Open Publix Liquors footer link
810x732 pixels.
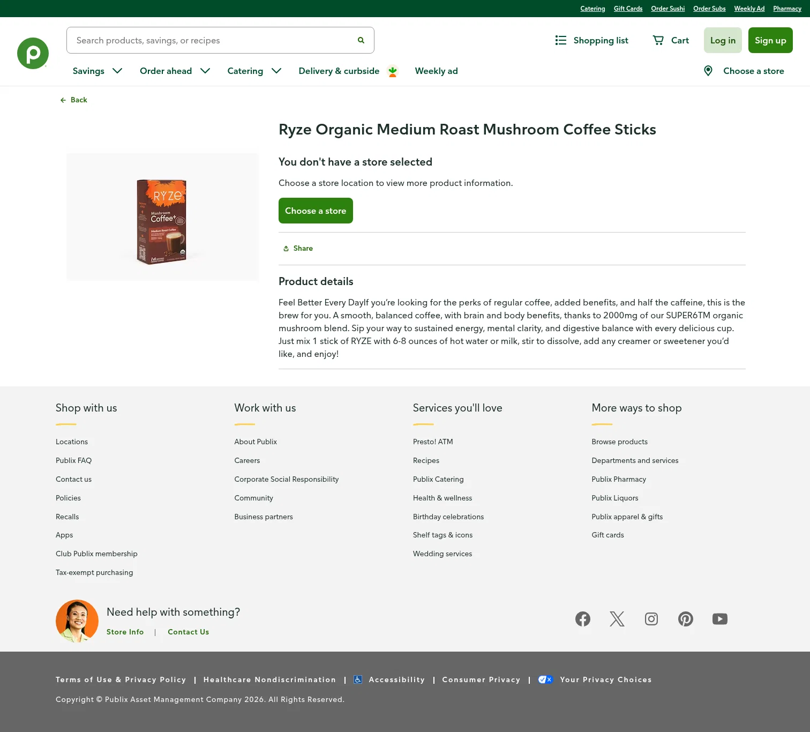(615, 498)
